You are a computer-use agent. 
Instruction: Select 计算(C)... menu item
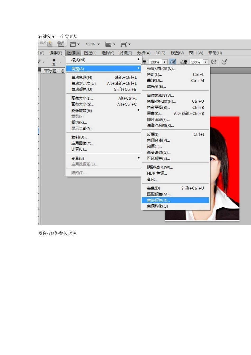[x=103, y=149]
